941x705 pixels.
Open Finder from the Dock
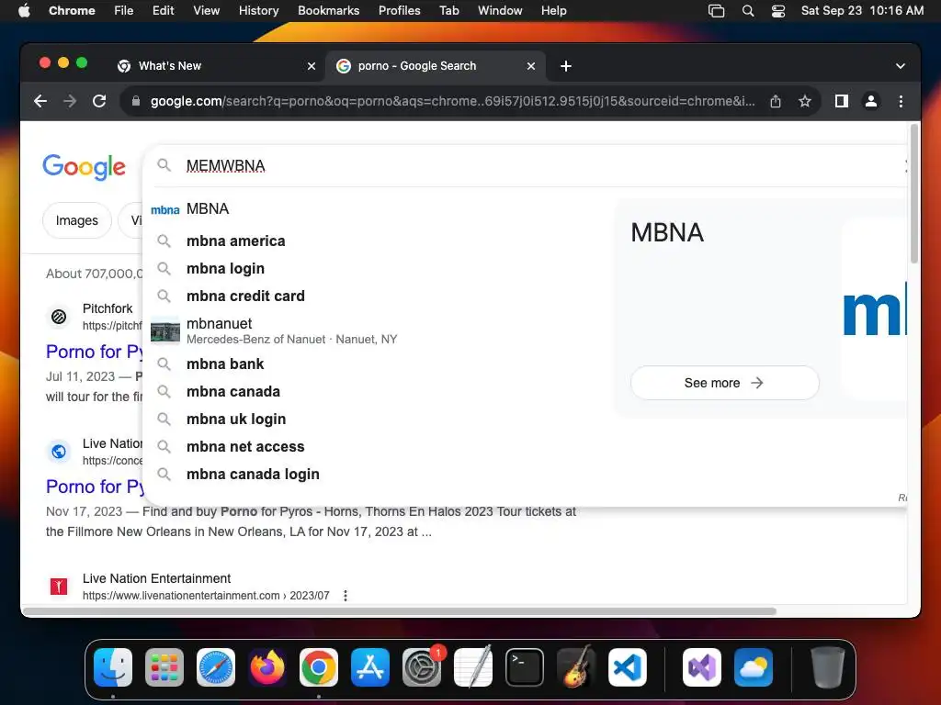tap(113, 667)
